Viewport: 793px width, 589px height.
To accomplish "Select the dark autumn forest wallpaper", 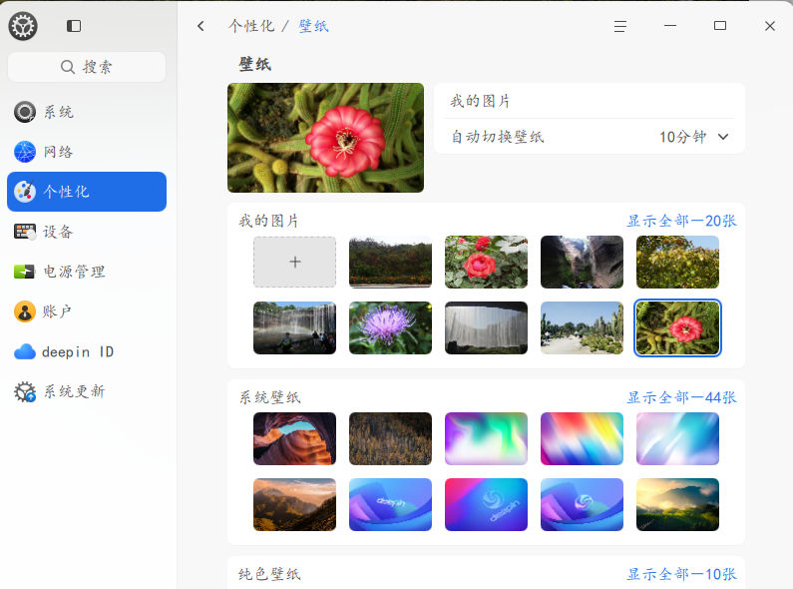I will tap(390, 438).
